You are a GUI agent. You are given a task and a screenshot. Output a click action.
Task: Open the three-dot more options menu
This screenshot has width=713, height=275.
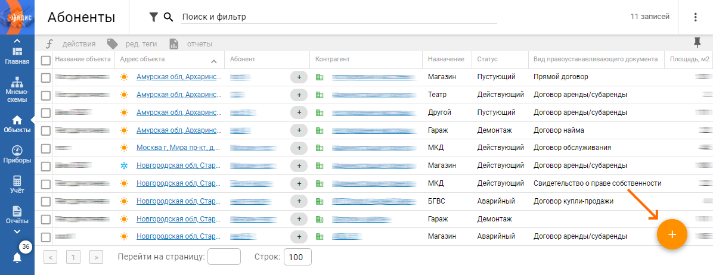point(695,17)
